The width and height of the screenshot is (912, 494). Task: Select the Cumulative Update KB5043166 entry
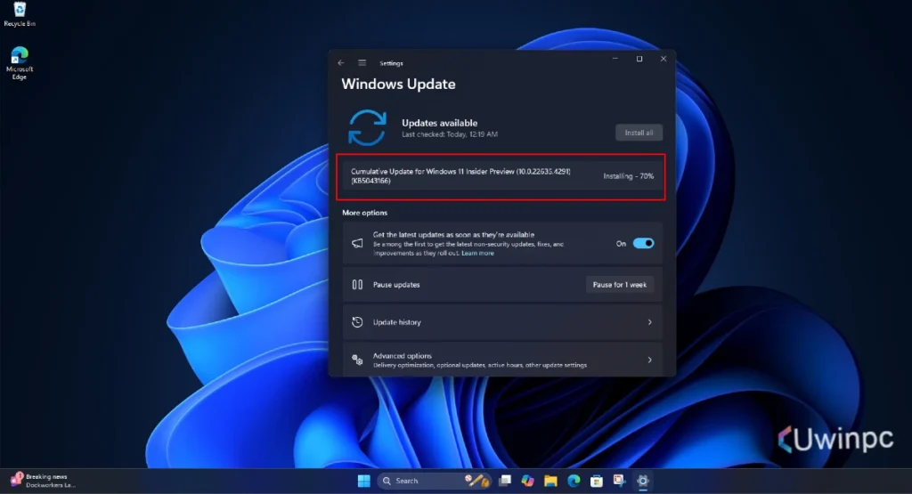tap(501, 176)
